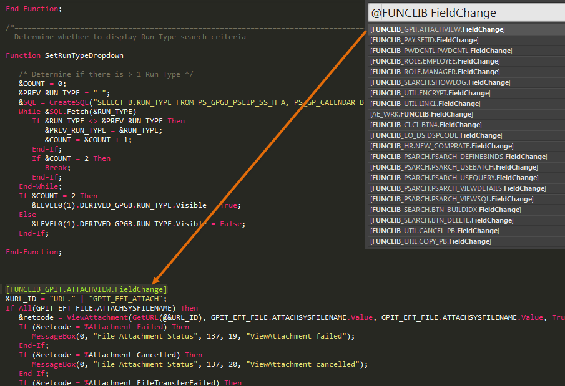Viewport: 565px width, 386px height.
Task: Click the [FUNCLIB_GPIT.ATTACHVIEW.FieldChange] header in editor
Action: click(x=87, y=289)
